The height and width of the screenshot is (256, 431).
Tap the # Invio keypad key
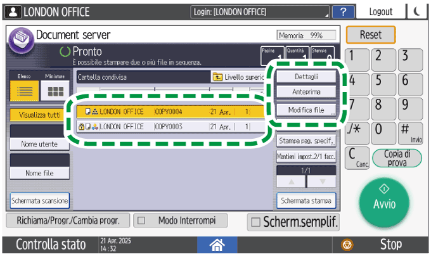click(410, 134)
